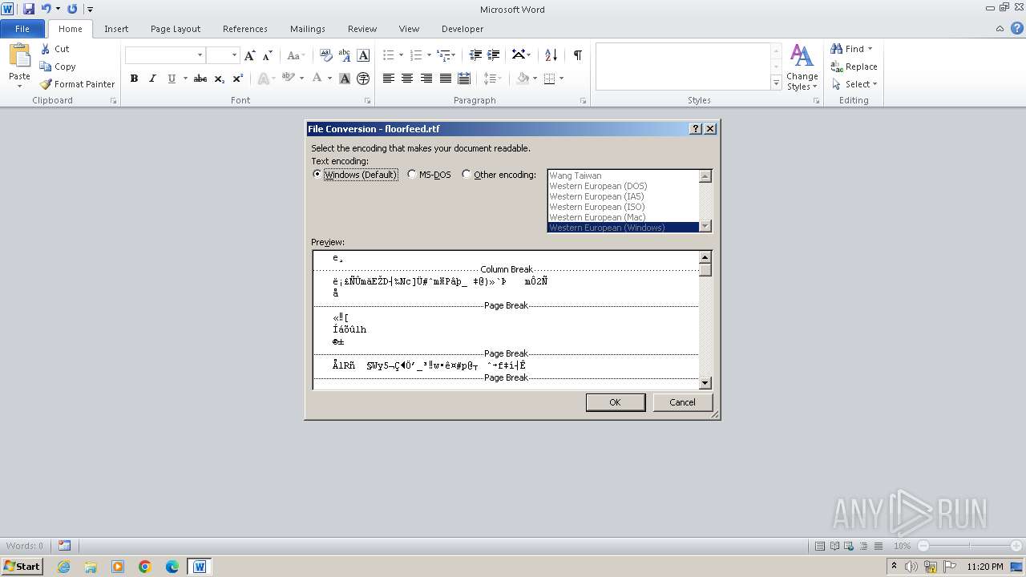
Task: Click the Increase Indent icon
Action: [x=494, y=55]
